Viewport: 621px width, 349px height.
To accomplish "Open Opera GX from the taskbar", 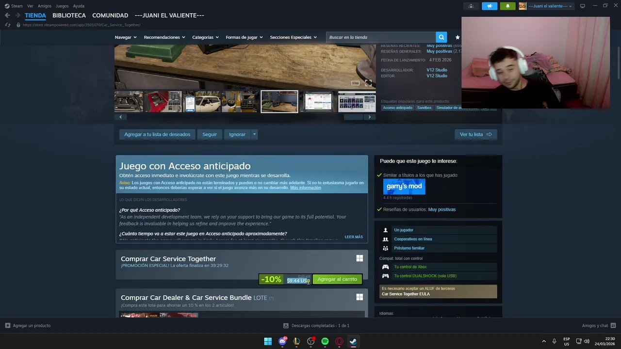I will point(339,341).
